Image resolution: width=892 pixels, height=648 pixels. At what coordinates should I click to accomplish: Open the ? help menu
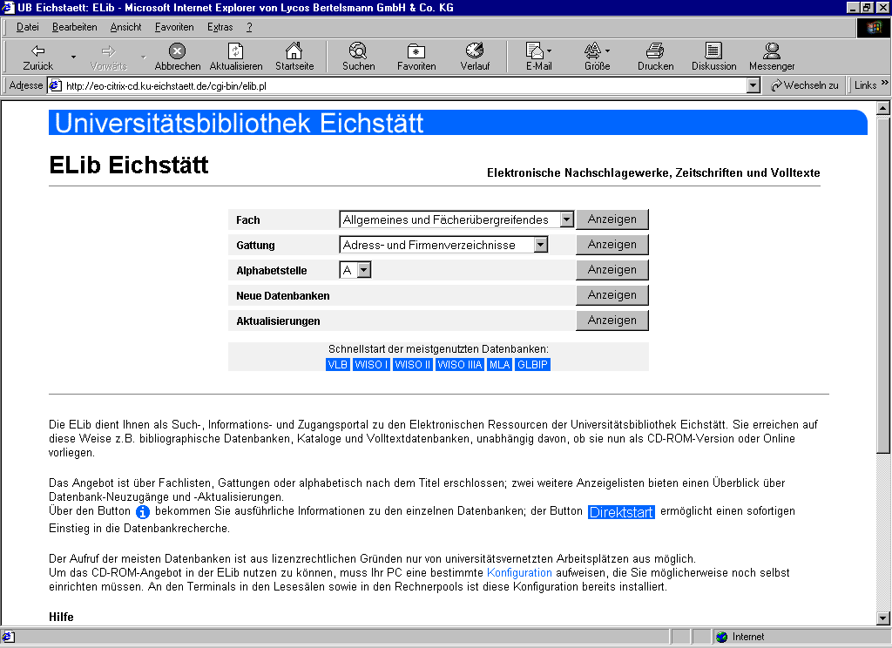[249, 27]
